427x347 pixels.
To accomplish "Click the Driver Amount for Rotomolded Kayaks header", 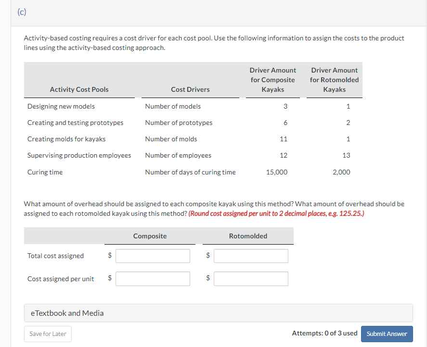I will click(x=334, y=80).
